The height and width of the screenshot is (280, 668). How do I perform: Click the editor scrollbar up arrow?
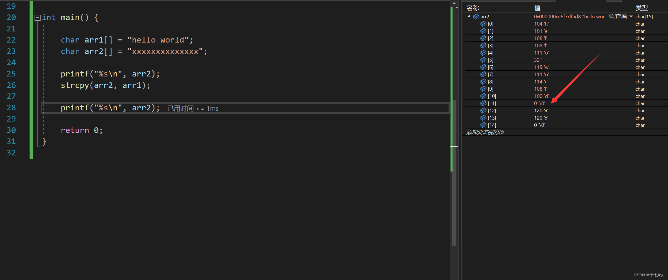click(454, 3)
